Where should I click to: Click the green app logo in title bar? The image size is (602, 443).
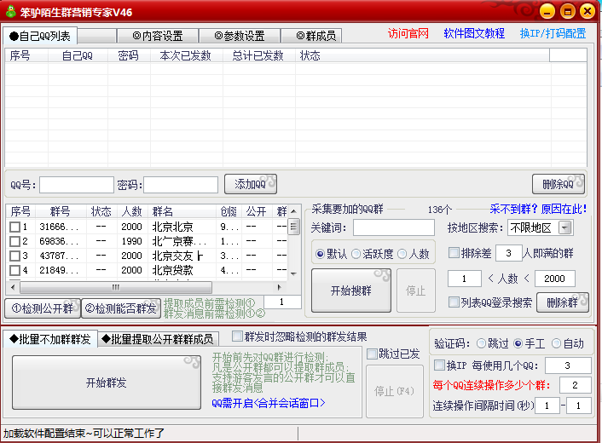[x=11, y=12]
